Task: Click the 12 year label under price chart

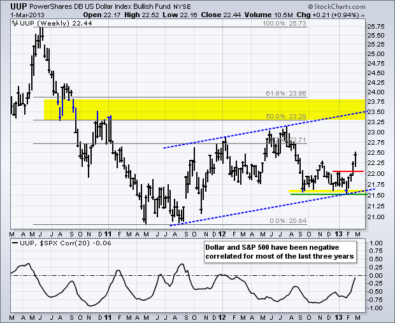Action: coord(222,234)
